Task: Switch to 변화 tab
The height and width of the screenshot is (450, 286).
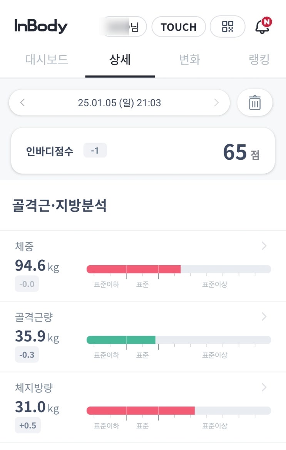Action: [x=189, y=60]
